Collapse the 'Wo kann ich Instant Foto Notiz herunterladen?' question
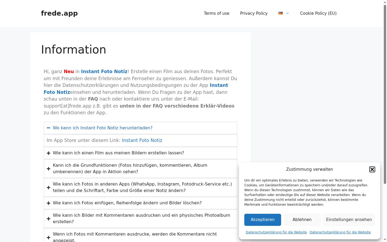The image size is (387, 242). click(x=141, y=128)
